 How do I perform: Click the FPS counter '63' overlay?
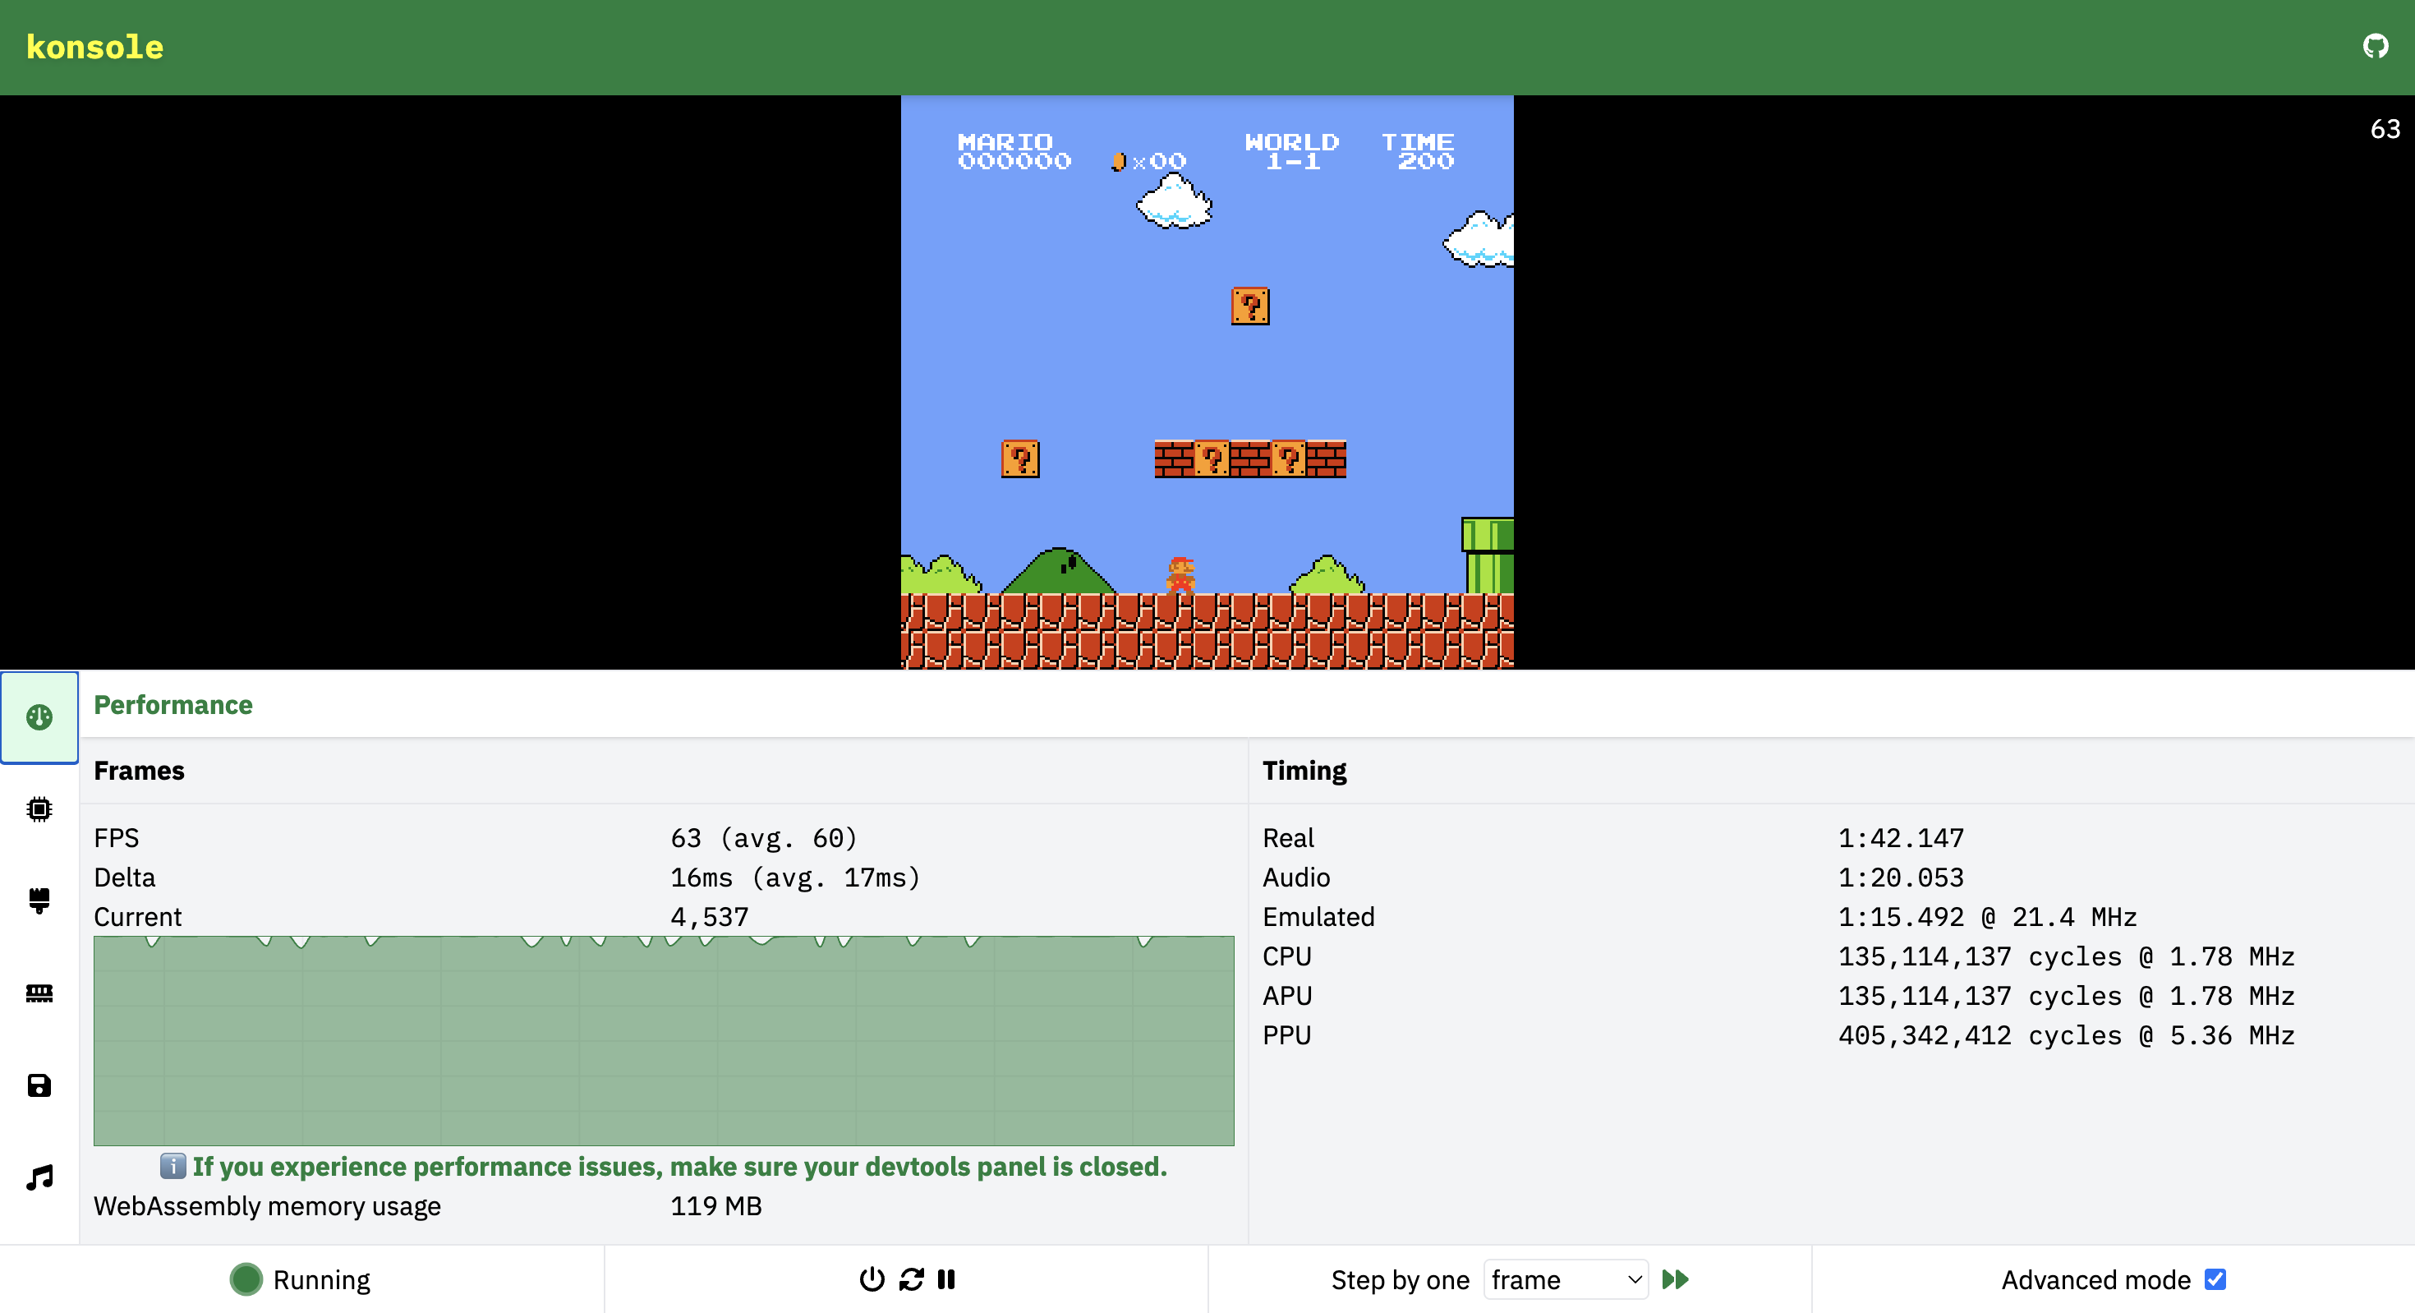[2385, 128]
